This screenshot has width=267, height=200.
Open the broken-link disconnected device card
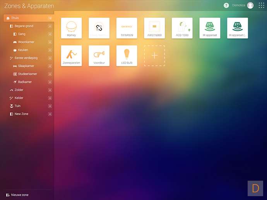click(99, 28)
